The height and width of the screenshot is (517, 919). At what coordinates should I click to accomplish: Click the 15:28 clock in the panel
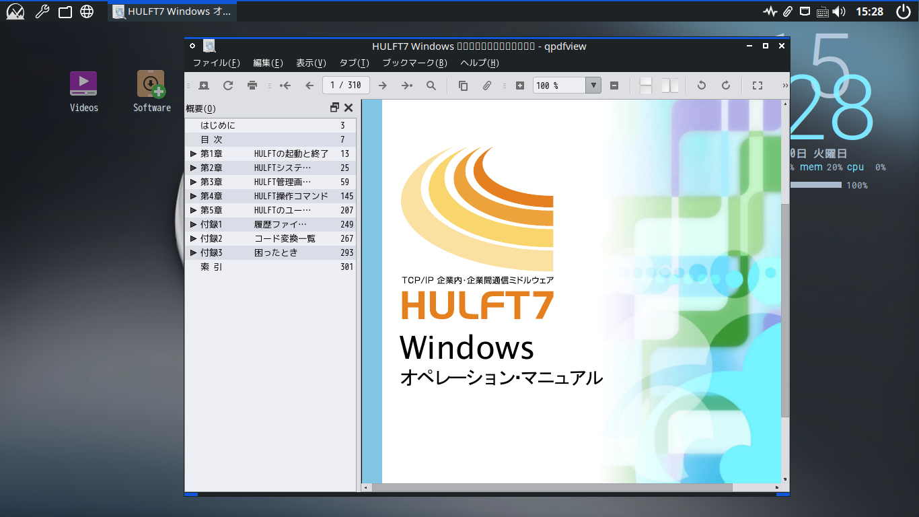869,11
